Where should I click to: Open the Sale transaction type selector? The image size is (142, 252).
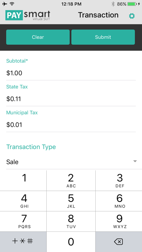71,162
